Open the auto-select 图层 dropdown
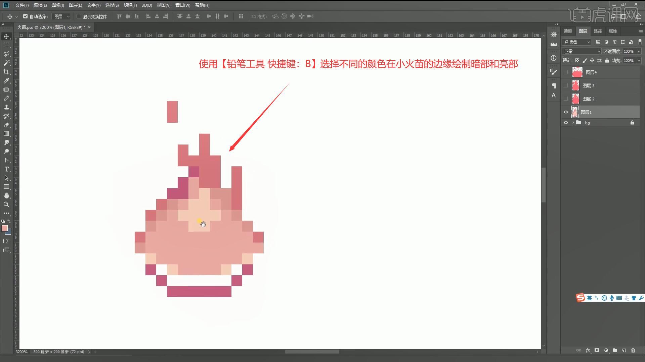Screen dimensions: 645x362 pos(62,16)
